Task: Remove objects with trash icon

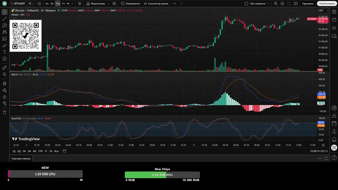Action: (4, 113)
